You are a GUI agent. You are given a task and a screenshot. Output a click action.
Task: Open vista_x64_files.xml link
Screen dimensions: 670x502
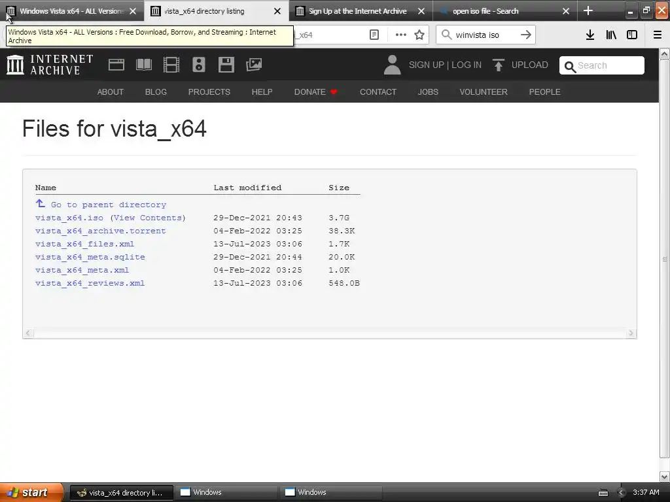tap(84, 244)
